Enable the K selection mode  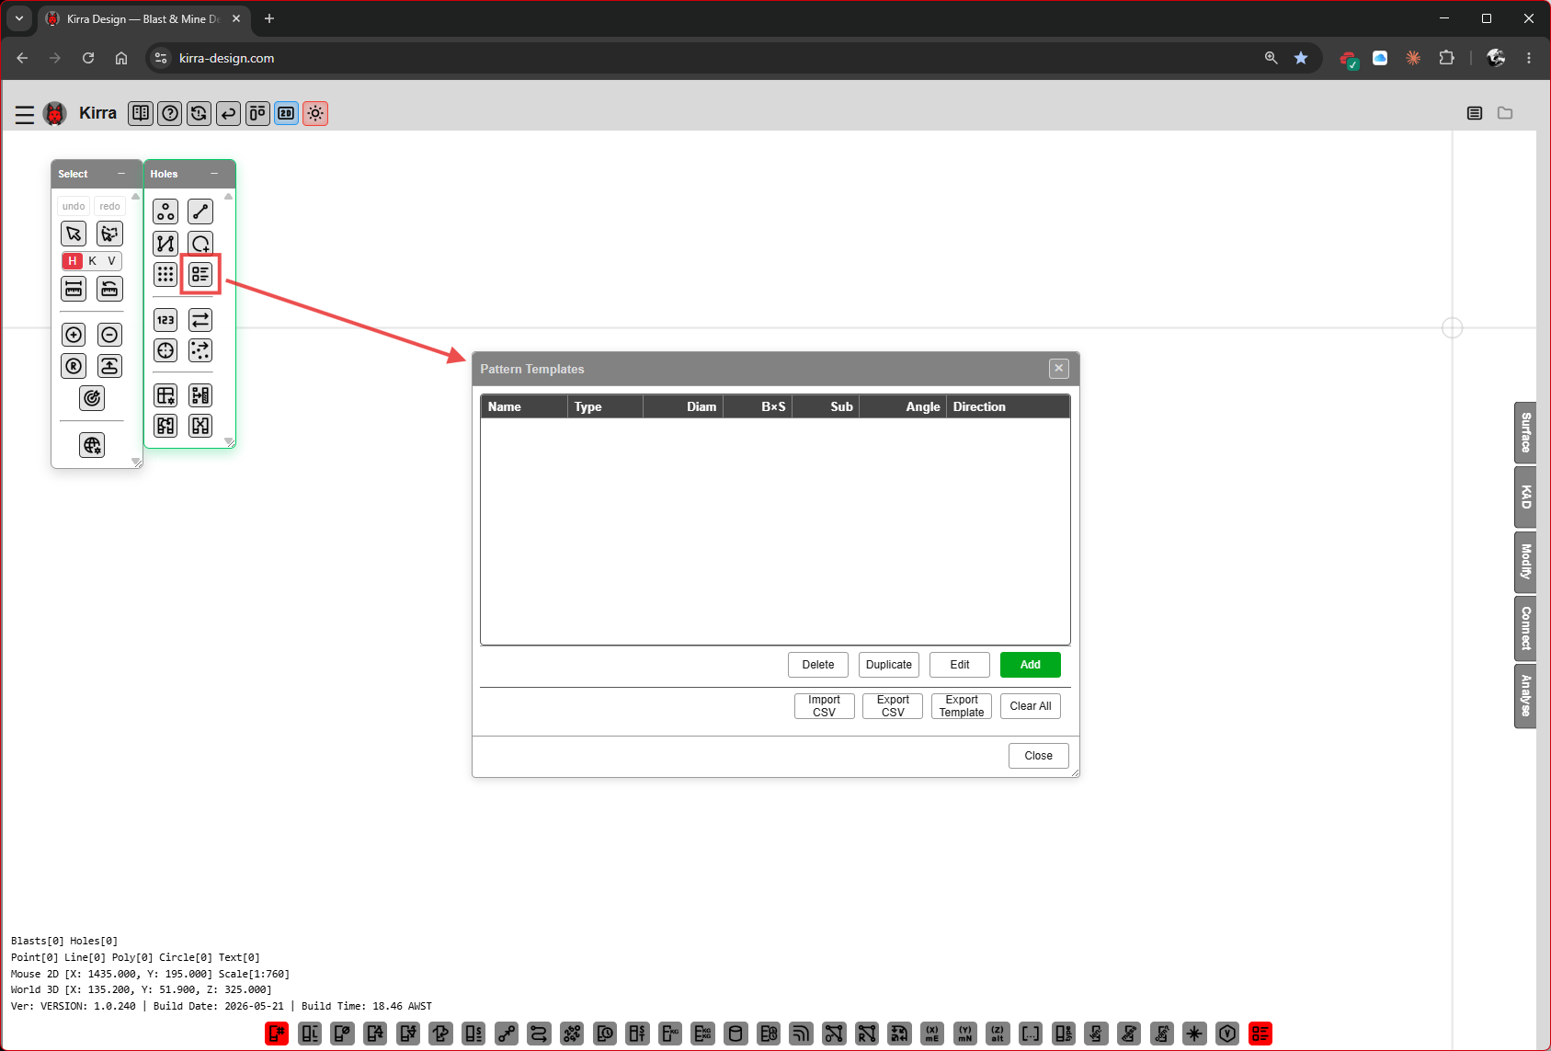93,261
